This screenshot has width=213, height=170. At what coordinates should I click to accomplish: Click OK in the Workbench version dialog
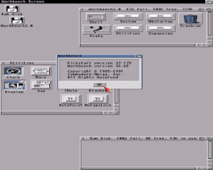pos(100,84)
